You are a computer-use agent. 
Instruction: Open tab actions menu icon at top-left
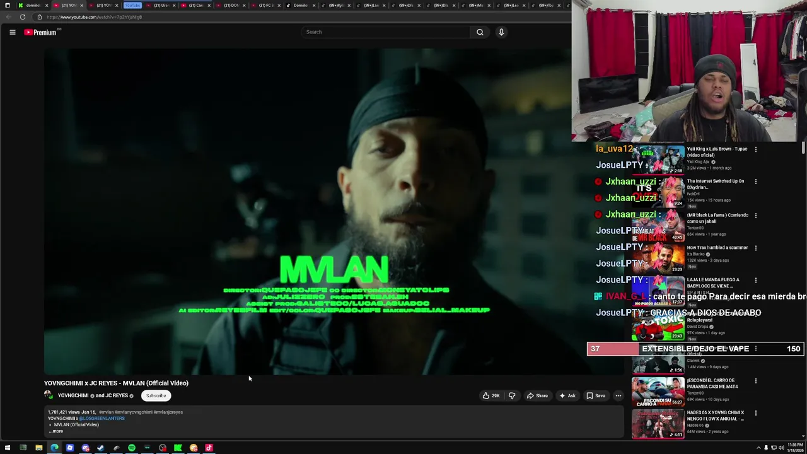7,5
